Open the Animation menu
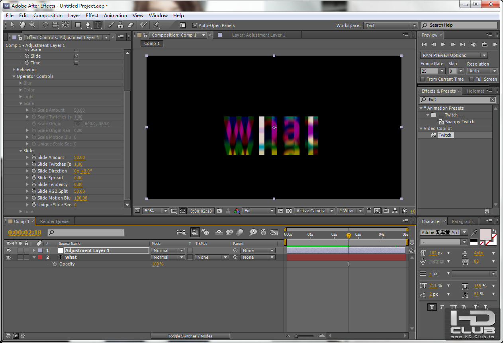503x343 pixels. 115,16
